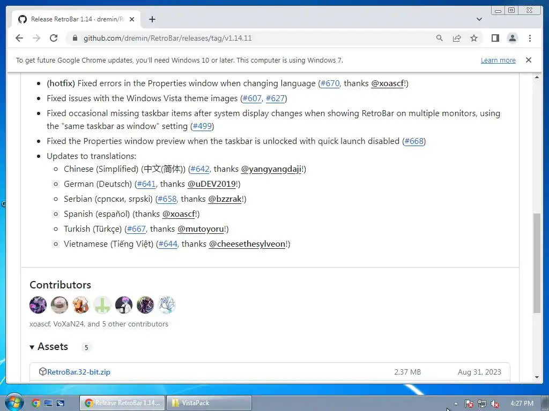The height and width of the screenshot is (411, 549).
Task: Click the seventh contributor avatar
Action: 167,305
